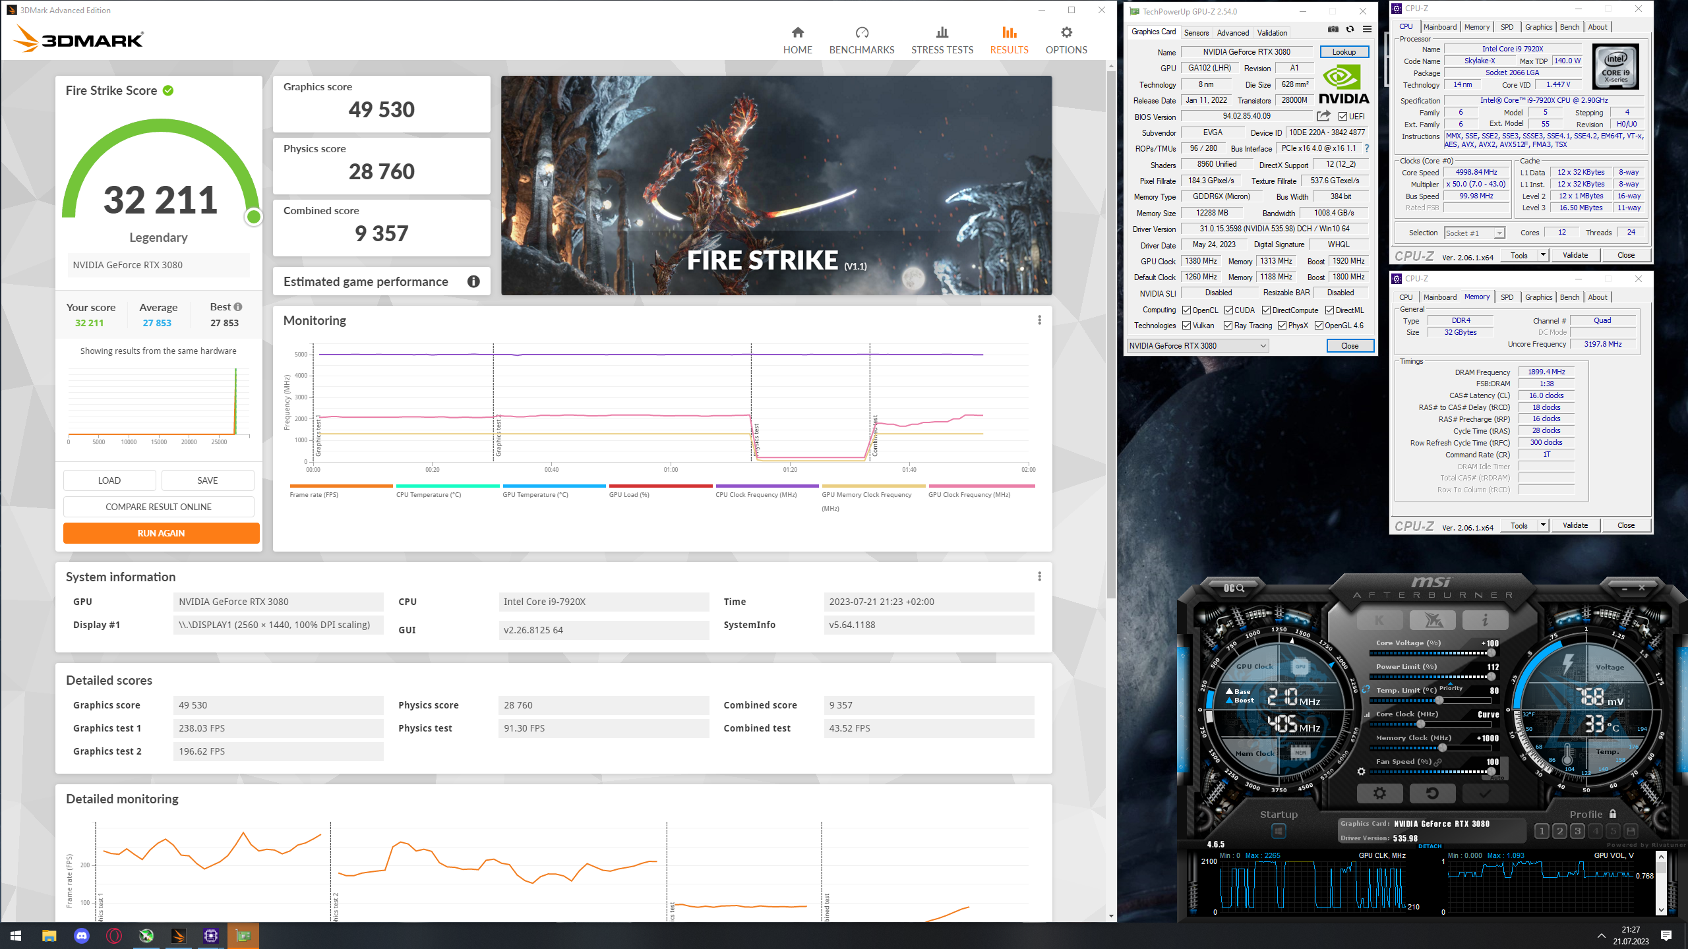Open the System information three-dot menu
1688x949 pixels.
(x=1040, y=577)
